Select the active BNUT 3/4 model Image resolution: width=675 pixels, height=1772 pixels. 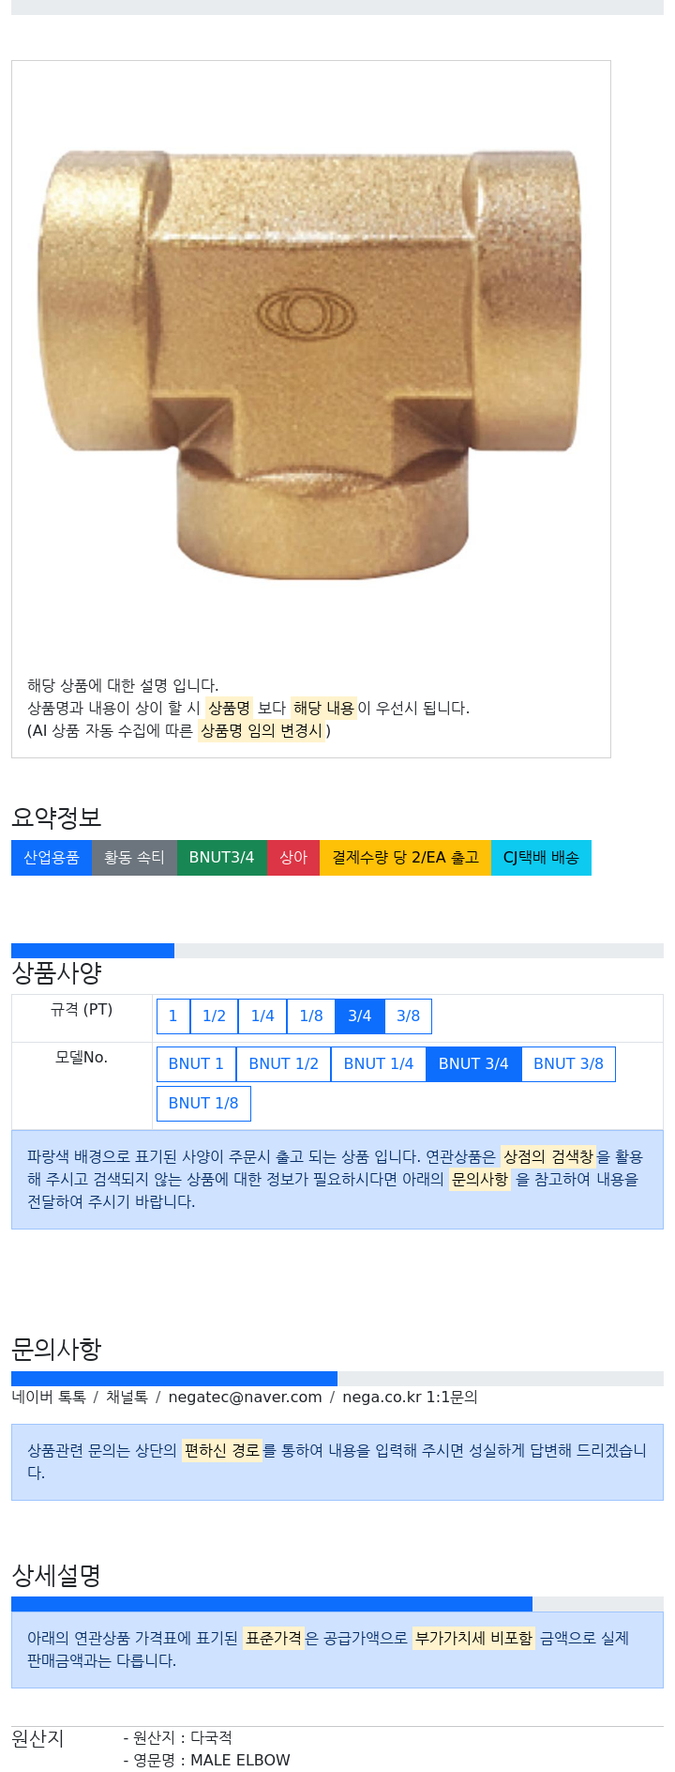(x=473, y=1064)
